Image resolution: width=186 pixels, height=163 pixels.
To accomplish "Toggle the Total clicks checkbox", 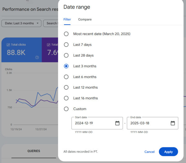I will pos(8,45).
